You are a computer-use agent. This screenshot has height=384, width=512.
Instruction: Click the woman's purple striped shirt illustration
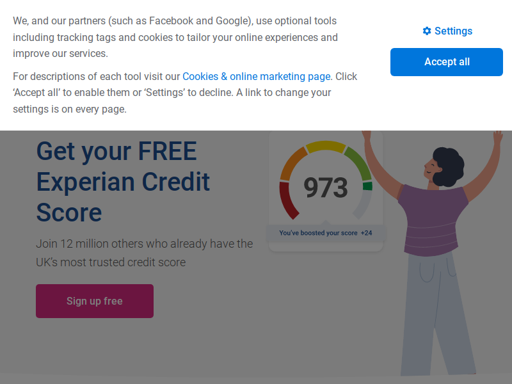(x=433, y=220)
